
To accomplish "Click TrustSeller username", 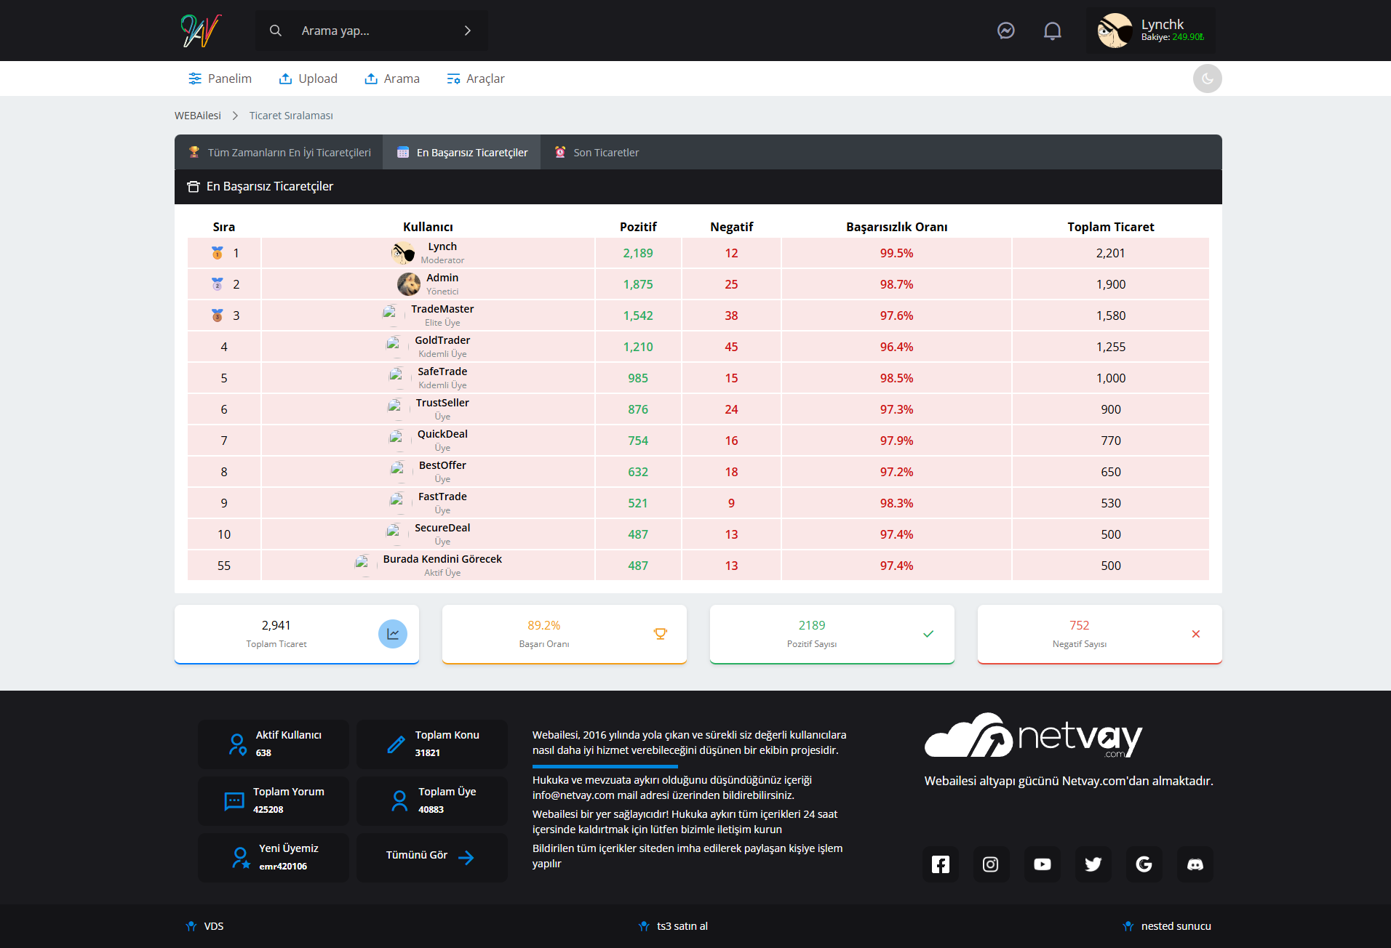I will click(x=442, y=403).
